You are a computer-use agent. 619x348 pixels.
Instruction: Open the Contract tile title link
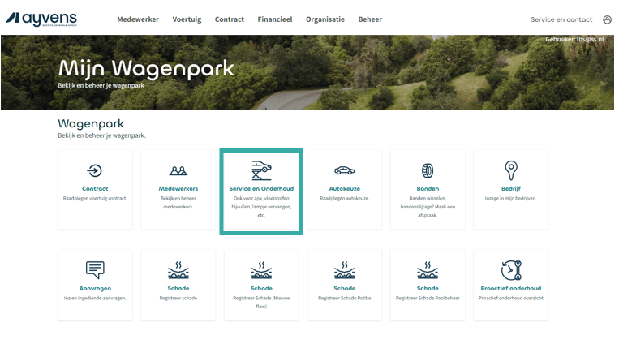tap(95, 188)
